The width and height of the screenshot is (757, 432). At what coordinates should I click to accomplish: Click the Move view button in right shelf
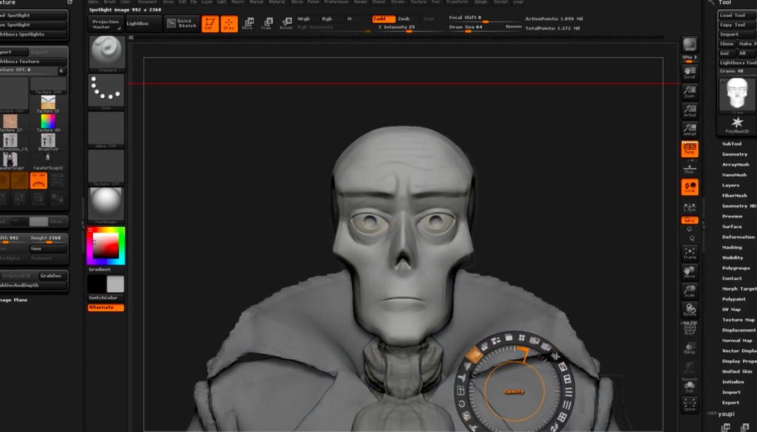click(x=690, y=272)
